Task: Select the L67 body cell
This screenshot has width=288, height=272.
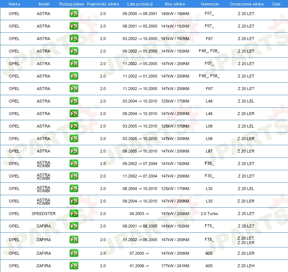Action: click(x=209, y=151)
